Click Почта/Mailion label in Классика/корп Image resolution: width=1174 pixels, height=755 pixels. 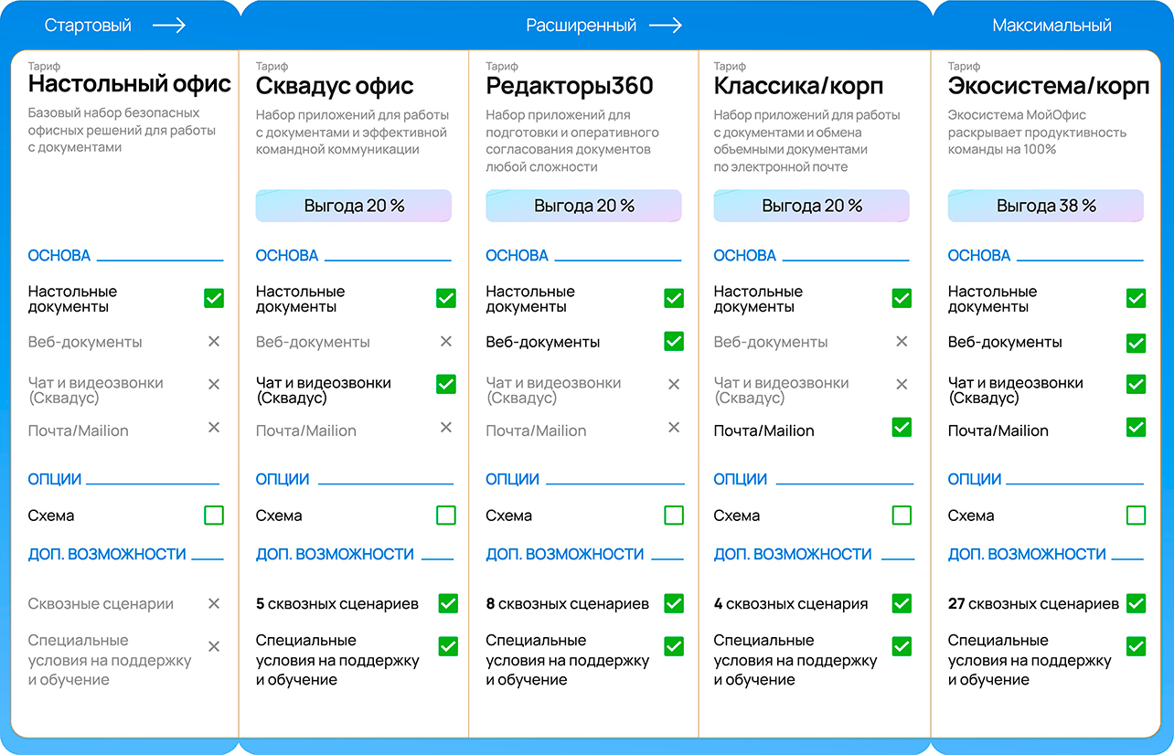[763, 431]
